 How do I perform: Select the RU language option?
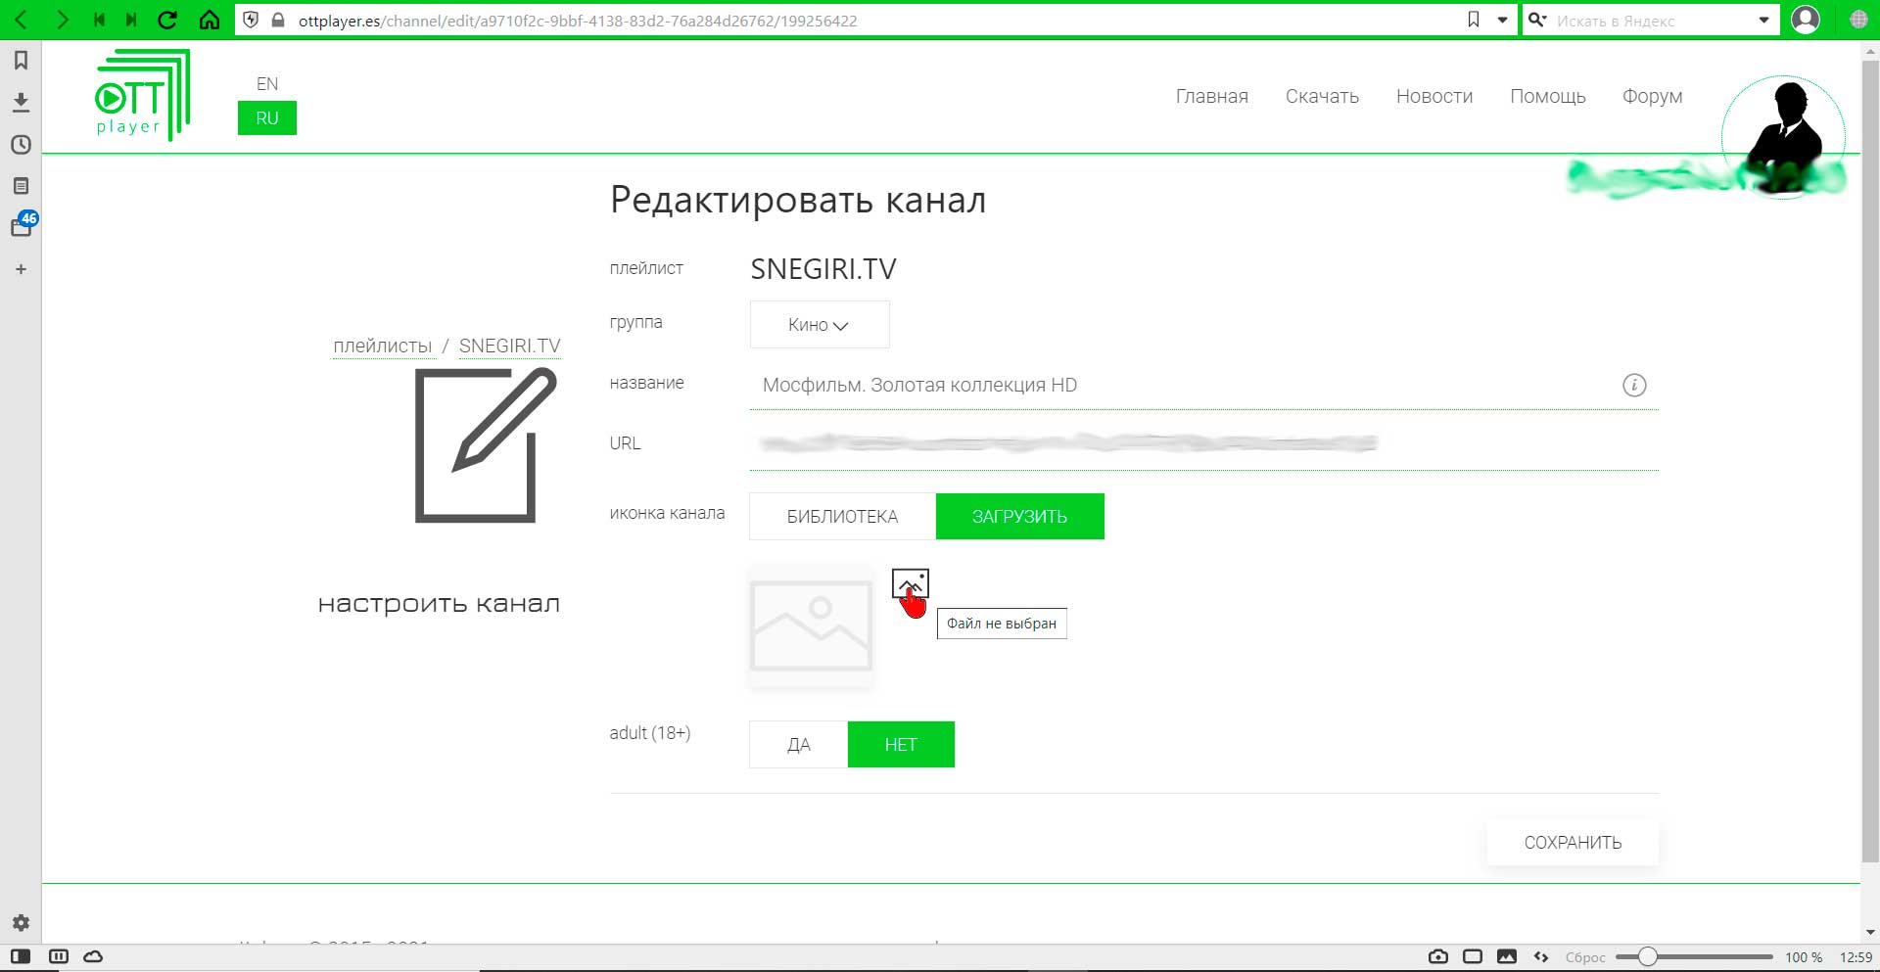click(x=267, y=118)
